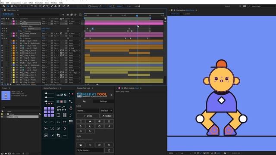Activate the Selection arrow tool

coord(8,6)
